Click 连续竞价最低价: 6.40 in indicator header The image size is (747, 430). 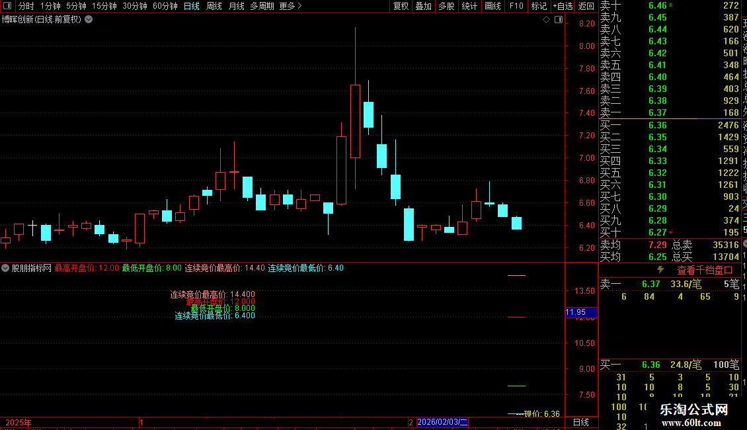306,268
